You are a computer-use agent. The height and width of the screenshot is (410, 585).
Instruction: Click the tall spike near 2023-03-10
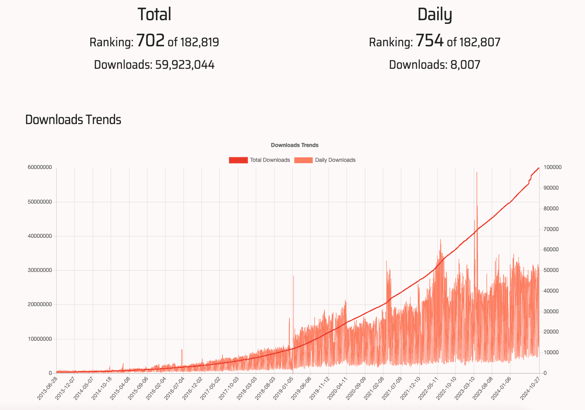476,202
